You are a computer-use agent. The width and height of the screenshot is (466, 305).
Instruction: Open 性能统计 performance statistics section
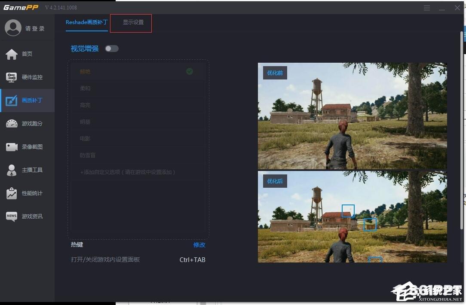pyautogui.click(x=27, y=193)
